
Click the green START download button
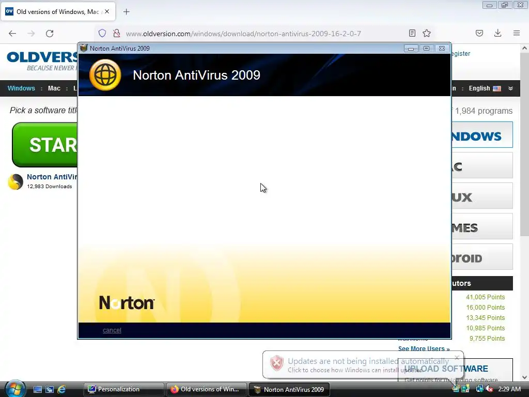[45, 145]
